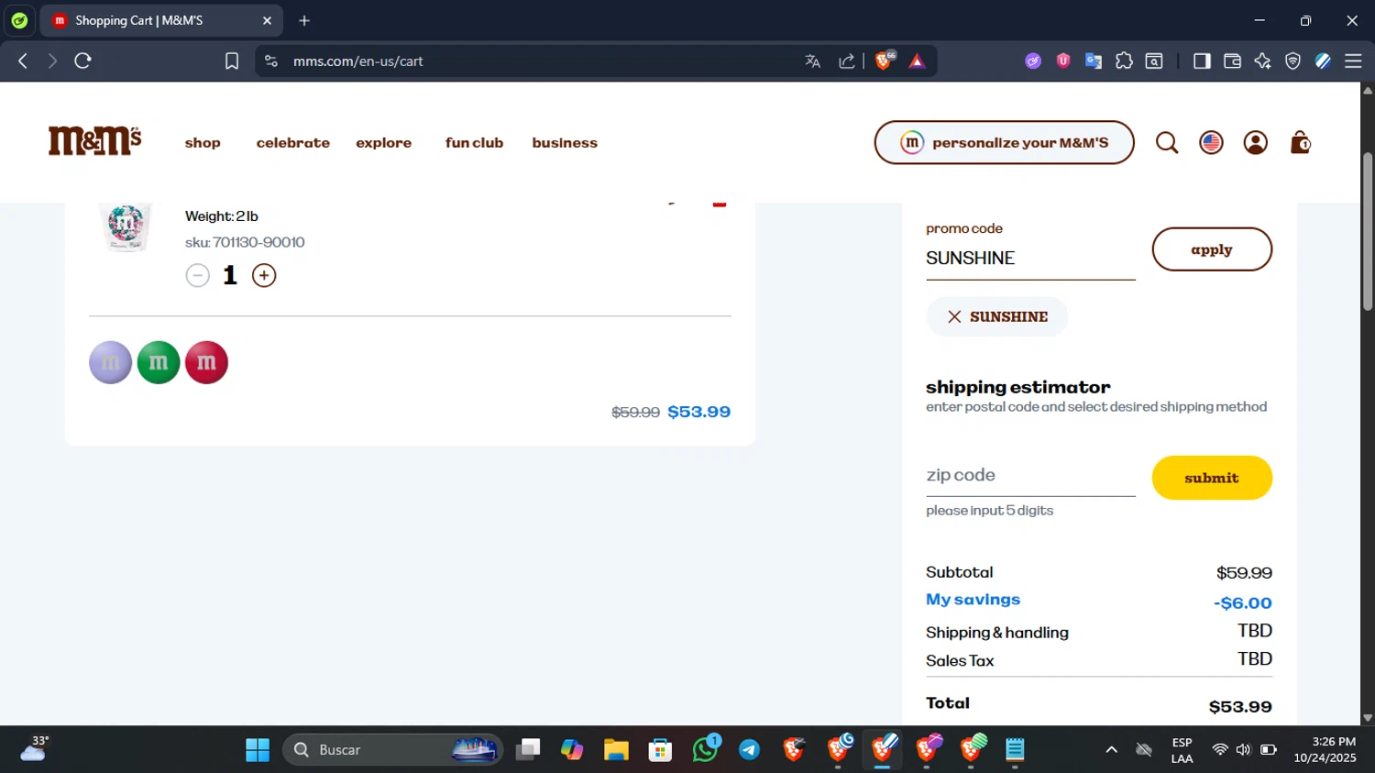Open Leo AI sparkle icon

[1262, 61]
